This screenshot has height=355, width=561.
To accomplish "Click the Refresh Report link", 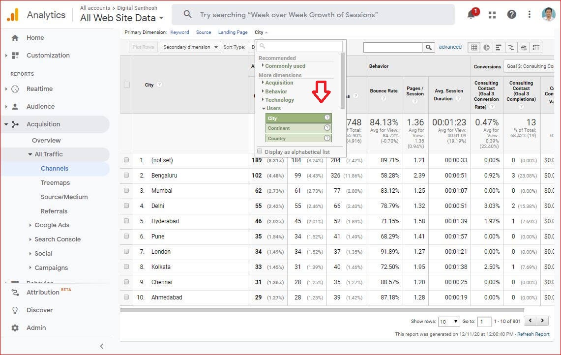I will tap(533, 334).
